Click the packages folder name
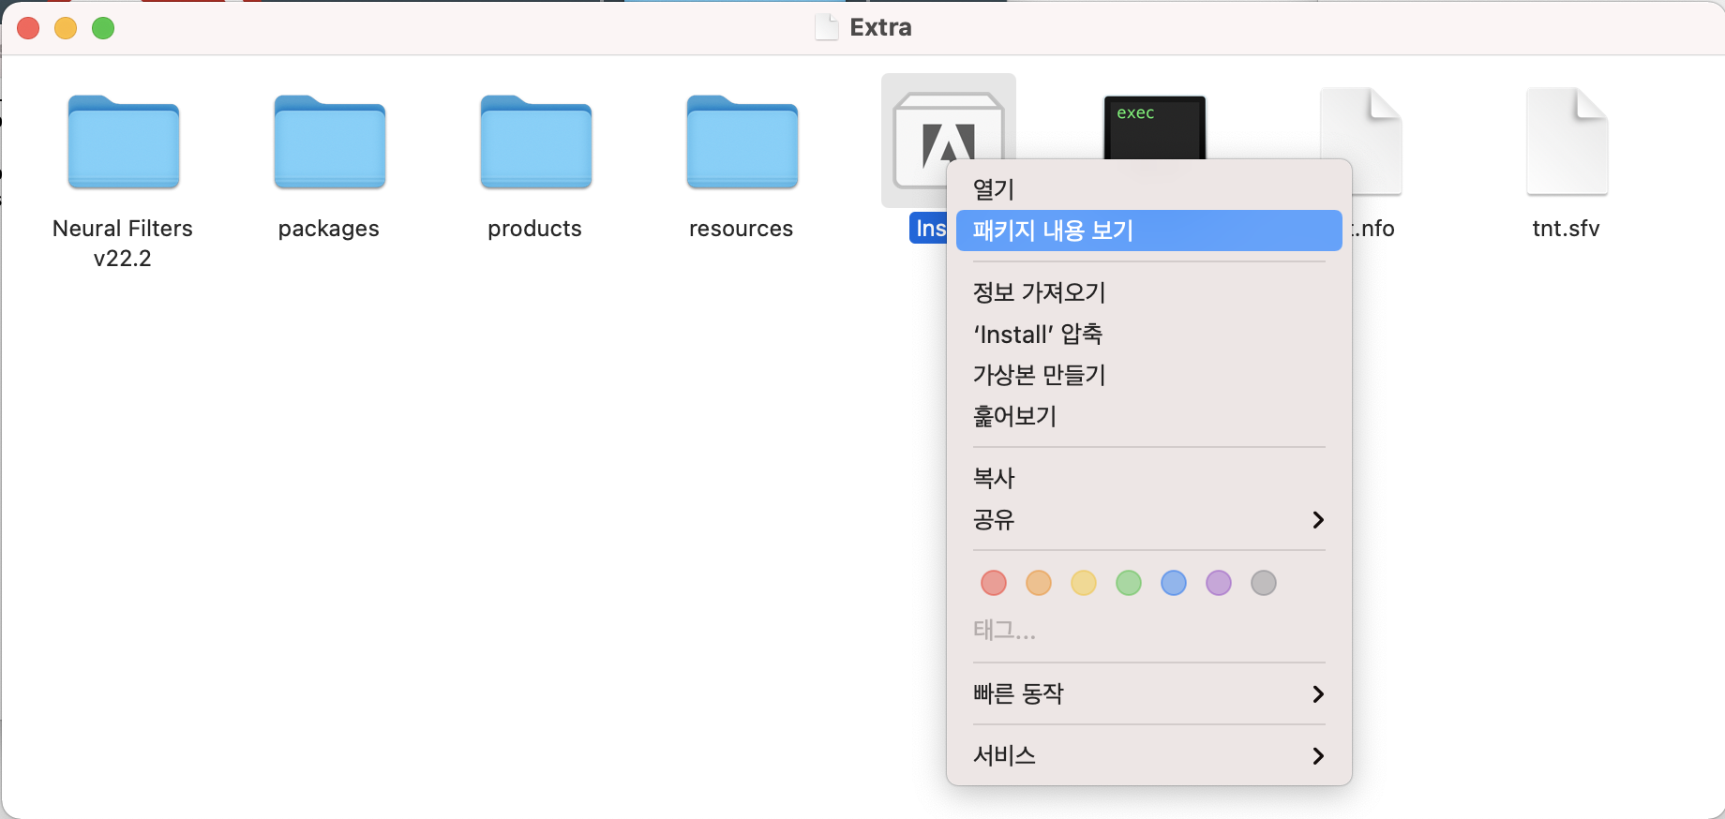The height and width of the screenshot is (819, 1725). pyautogui.click(x=329, y=229)
